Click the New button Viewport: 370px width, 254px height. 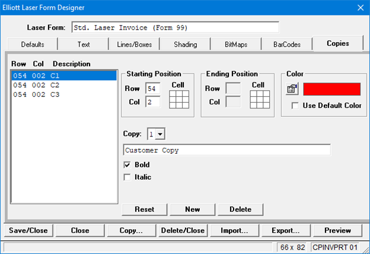(x=192, y=209)
